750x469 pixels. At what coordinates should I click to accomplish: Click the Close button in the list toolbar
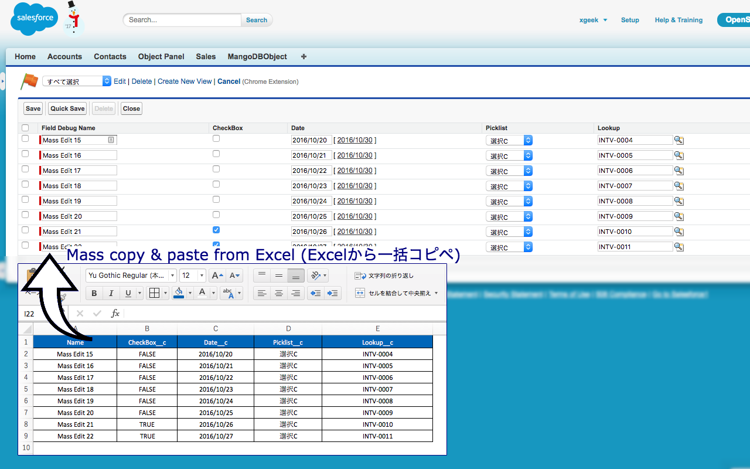coord(131,108)
